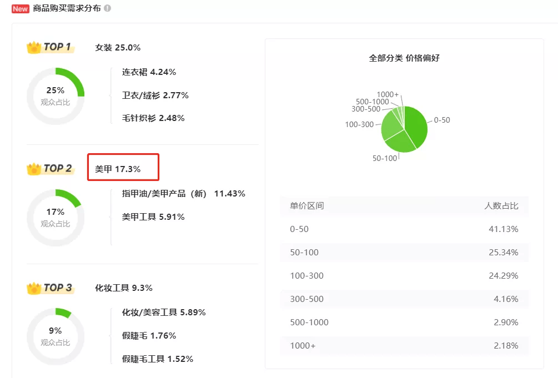Click 美甲工具 5.91% subcategory
558x378 pixels.
pos(153,217)
